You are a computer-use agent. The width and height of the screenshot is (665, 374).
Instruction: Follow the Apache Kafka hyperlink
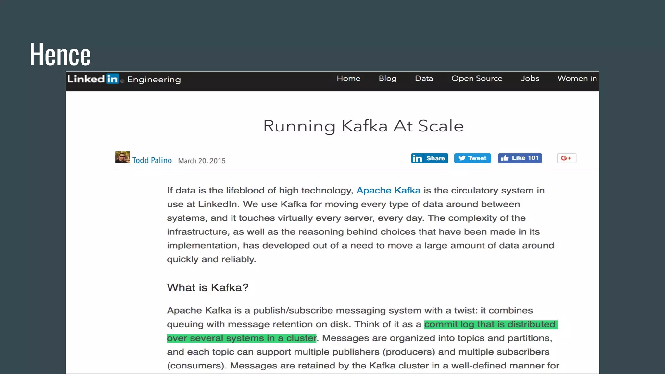(x=388, y=190)
